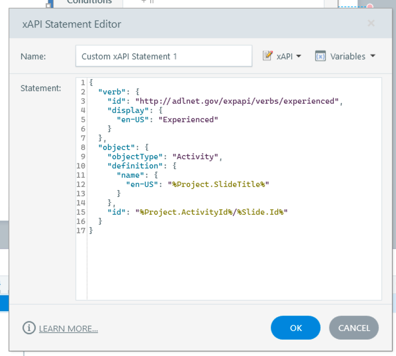This screenshot has height=356, width=396.
Task: Click line number 17 in the gutter
Action: [81, 230]
